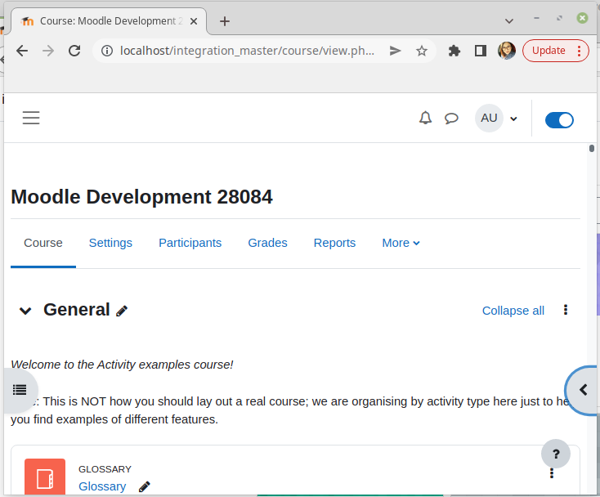This screenshot has width=600, height=497.
Task: Open the course index drawer
Action: tap(20, 390)
